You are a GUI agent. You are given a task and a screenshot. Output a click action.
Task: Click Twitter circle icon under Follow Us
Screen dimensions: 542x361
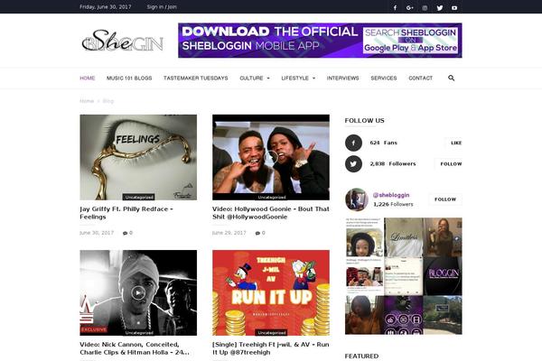point(353,163)
